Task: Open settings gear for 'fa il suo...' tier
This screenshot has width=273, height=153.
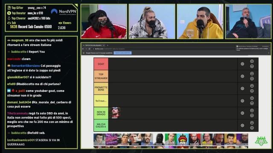Action: point(242,101)
